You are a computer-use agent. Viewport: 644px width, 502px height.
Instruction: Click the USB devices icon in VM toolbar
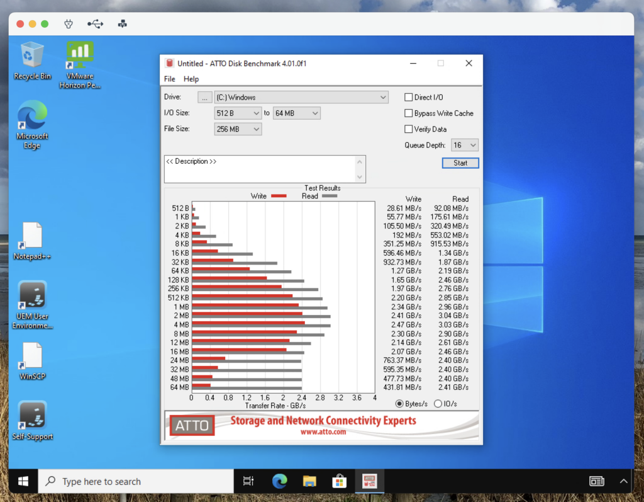[x=96, y=24]
